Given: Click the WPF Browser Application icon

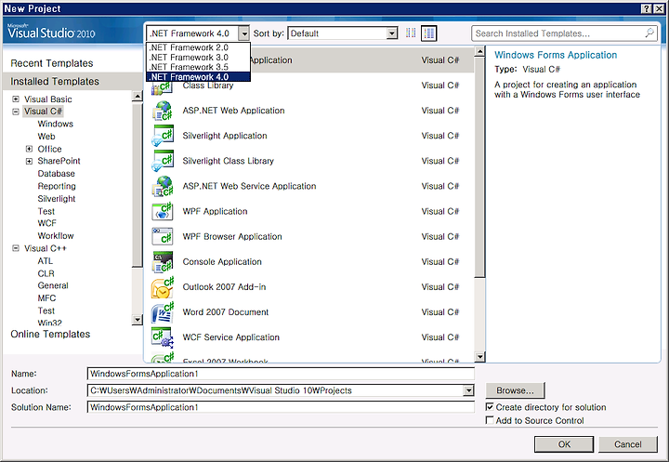Looking at the screenshot, I should click(x=162, y=236).
